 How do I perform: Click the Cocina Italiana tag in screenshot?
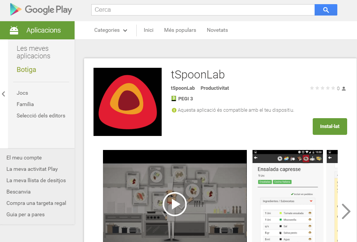tap(282, 182)
